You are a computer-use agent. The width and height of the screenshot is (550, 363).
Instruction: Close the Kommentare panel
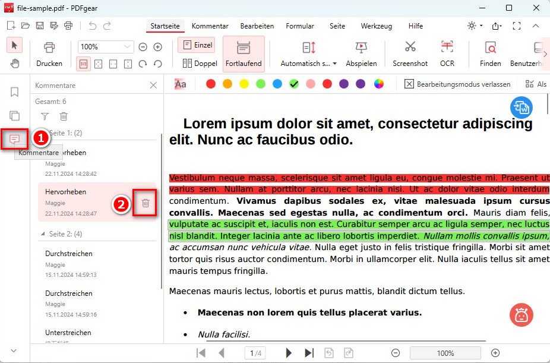tap(153, 85)
